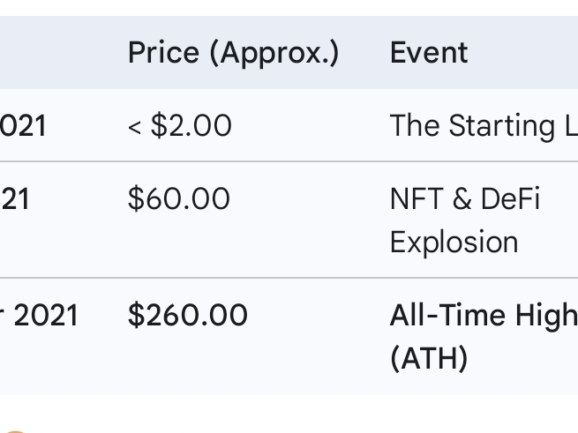Click the bold "All-Time High" text
578x433 pixels.
pyautogui.click(x=483, y=316)
